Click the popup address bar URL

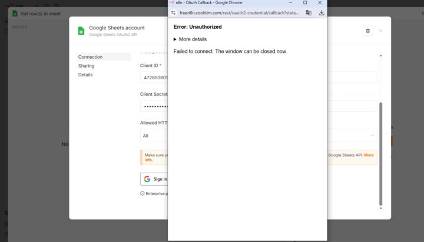pos(239,13)
